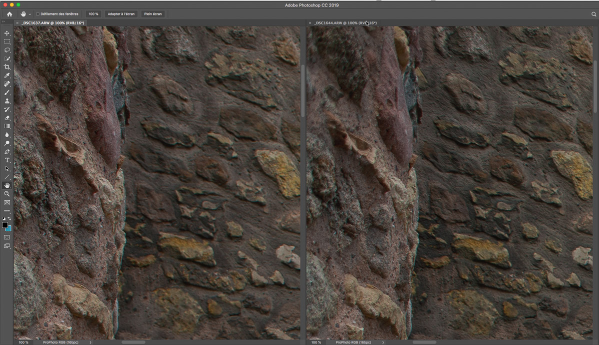The height and width of the screenshot is (345, 599).
Task: Select the Lasso tool
Action: pos(7,50)
